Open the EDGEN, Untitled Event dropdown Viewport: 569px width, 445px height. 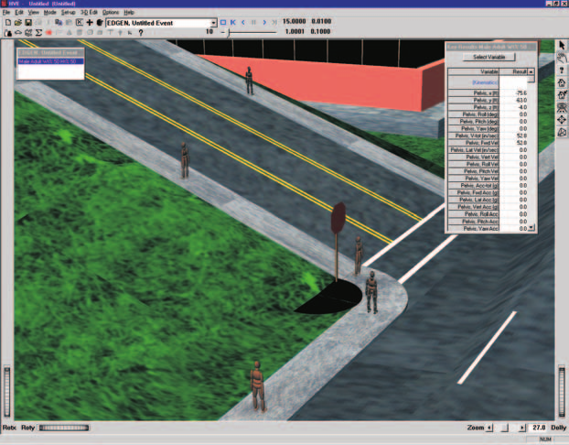213,23
